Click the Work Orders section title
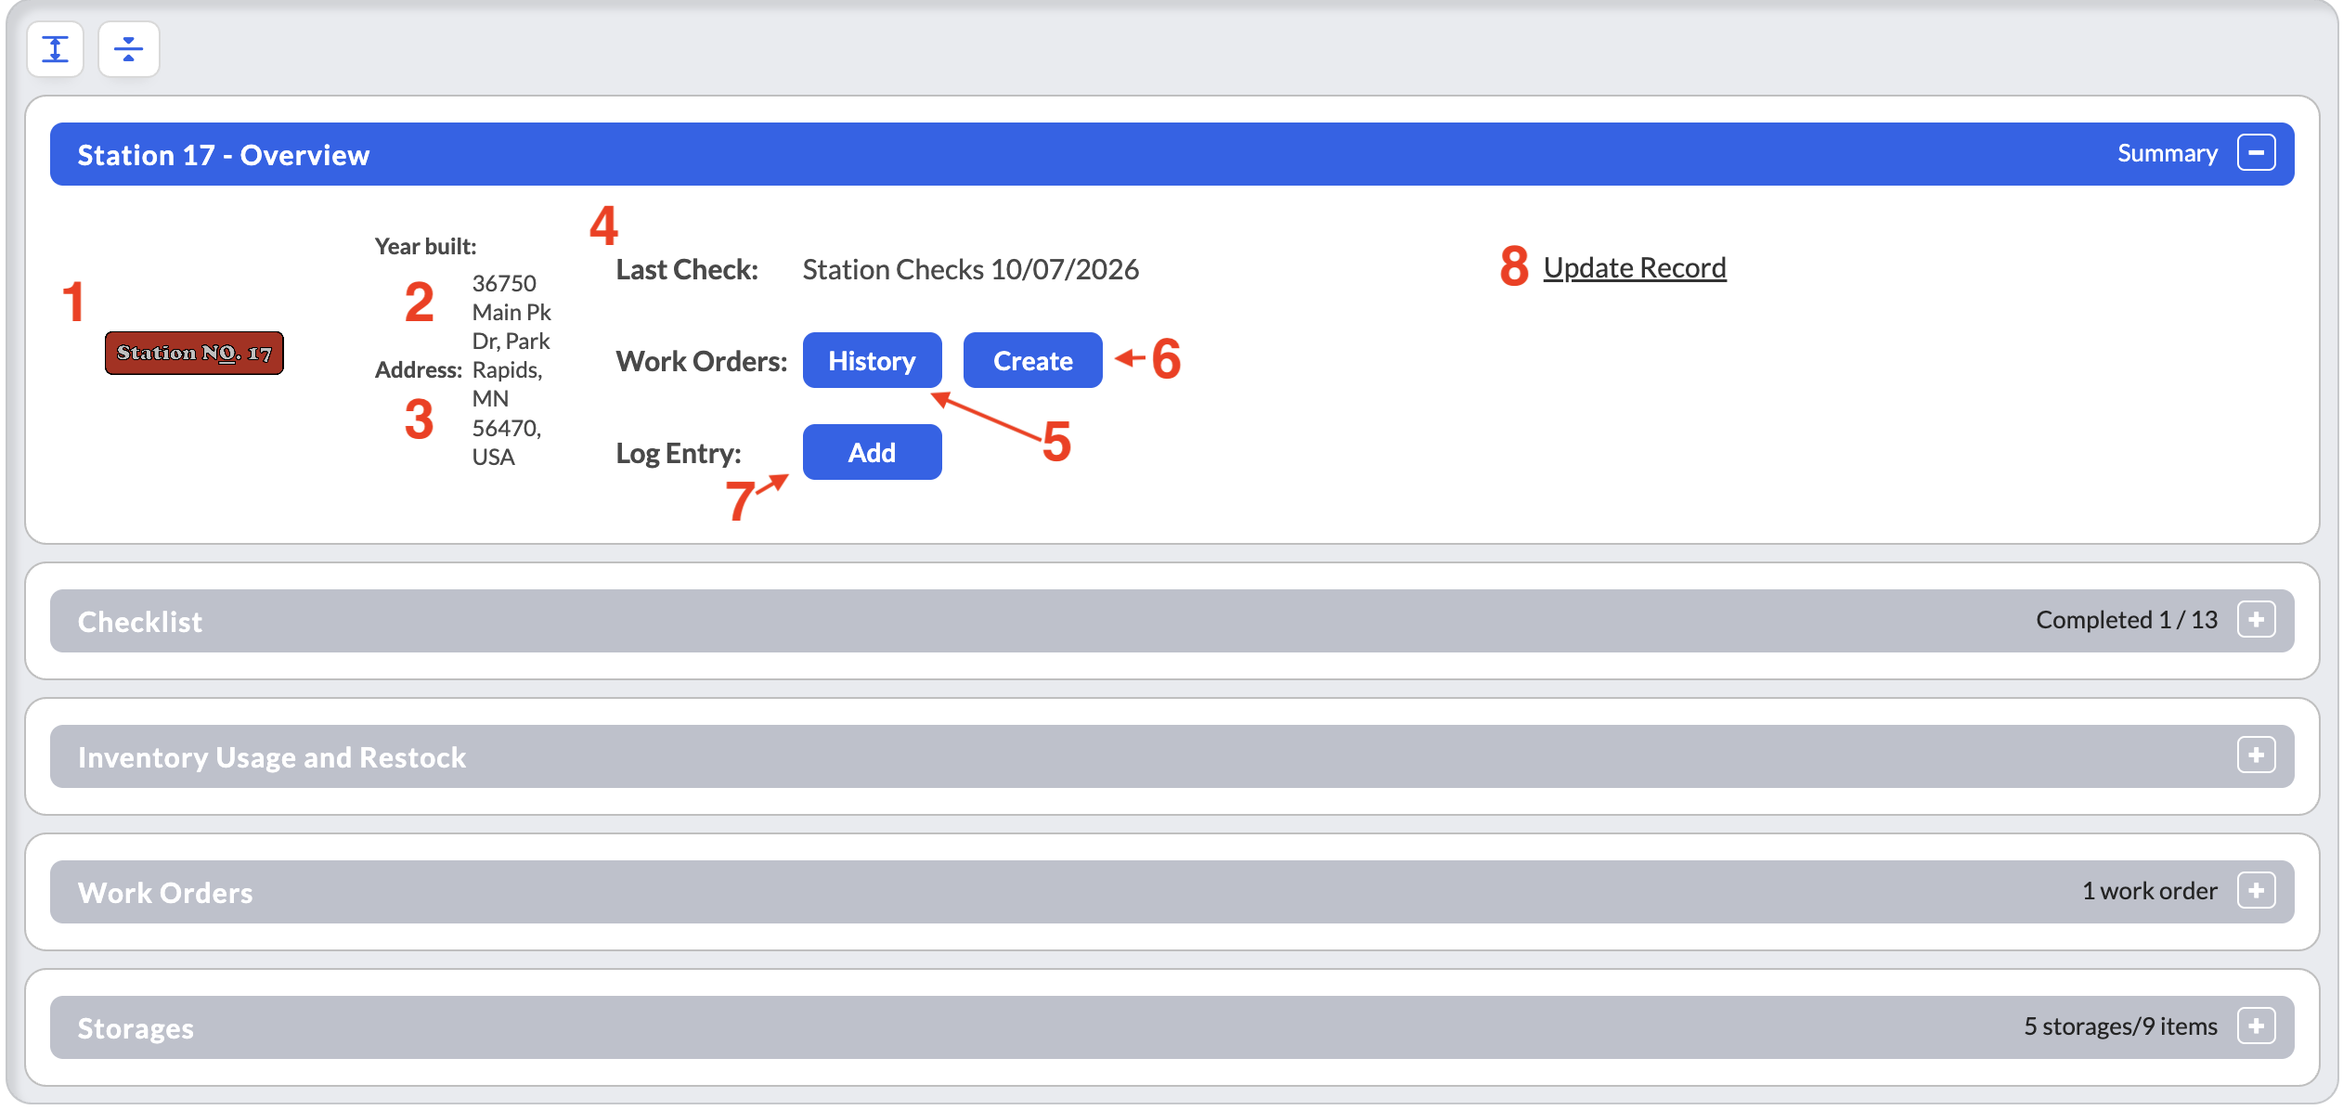 point(165,892)
